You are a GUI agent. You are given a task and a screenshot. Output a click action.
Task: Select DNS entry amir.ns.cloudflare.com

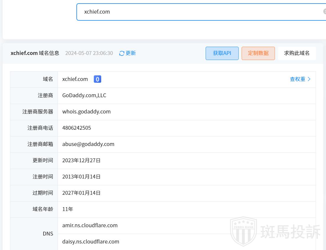90,225
